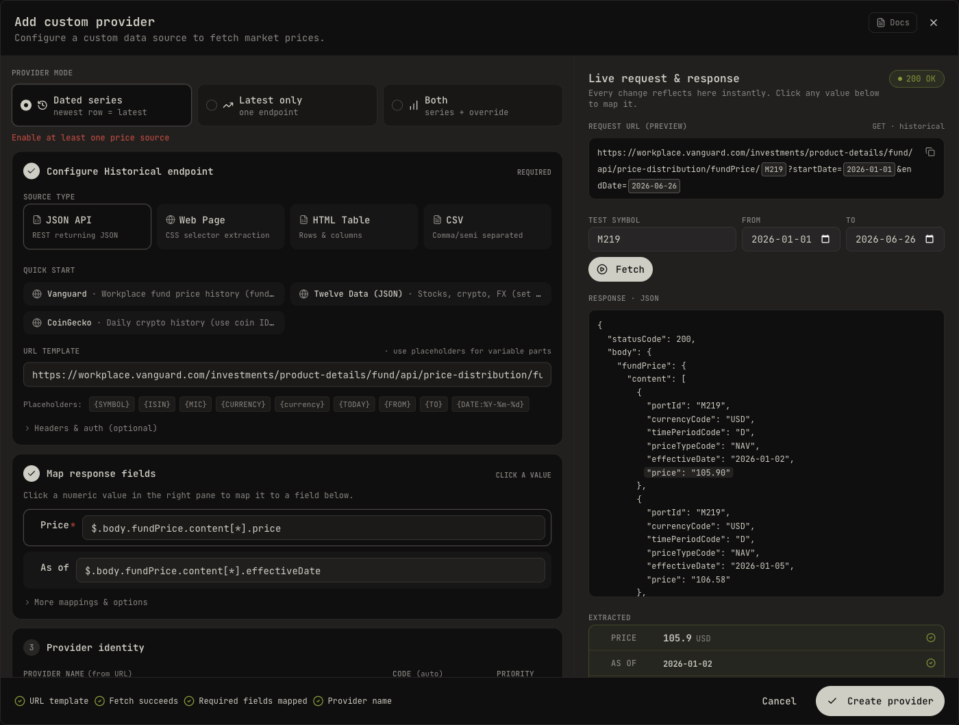Cancel the custom provider dialog

780,701
